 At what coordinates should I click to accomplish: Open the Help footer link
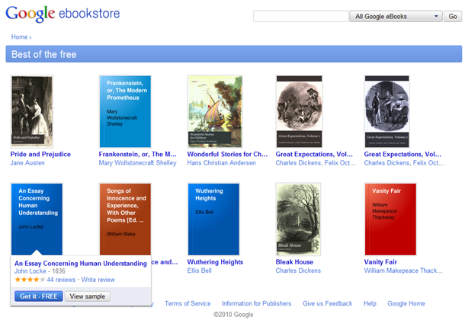370,303
